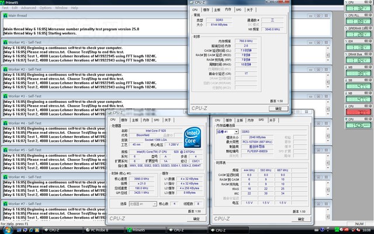This screenshot has width=374, height=234.
Task: Open the Edit menu in Prime95
Action: coord(15,8)
